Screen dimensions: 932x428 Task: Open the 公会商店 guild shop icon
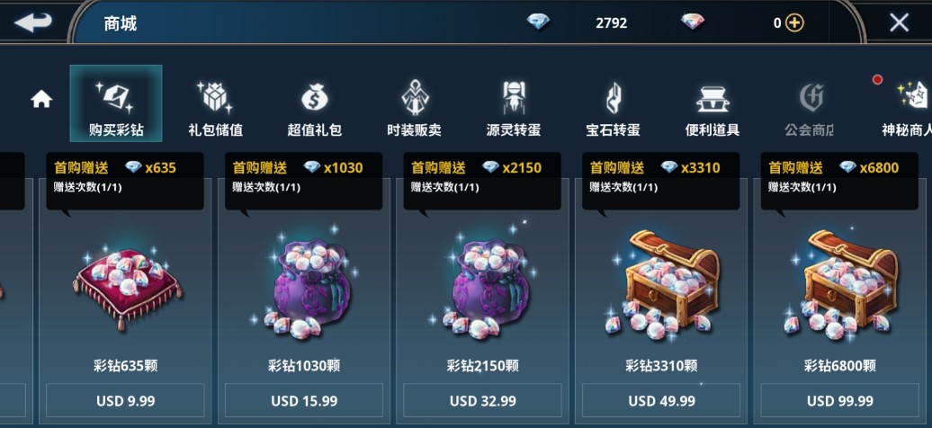tap(811, 97)
